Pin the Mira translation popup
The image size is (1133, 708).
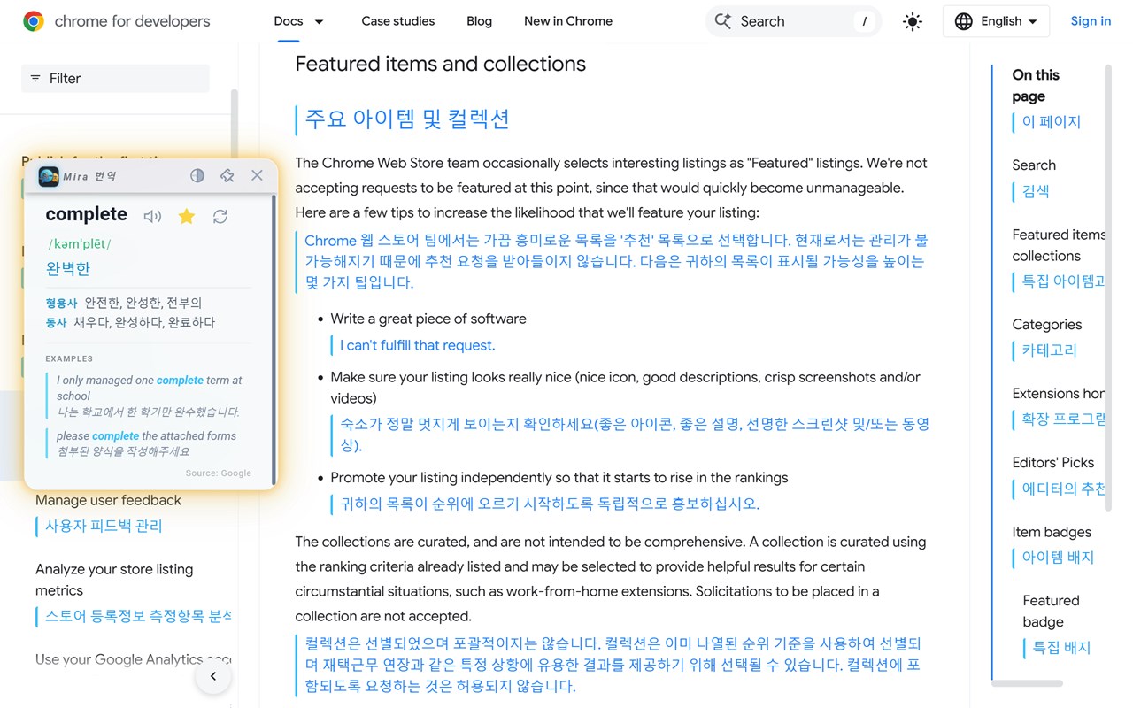click(227, 175)
